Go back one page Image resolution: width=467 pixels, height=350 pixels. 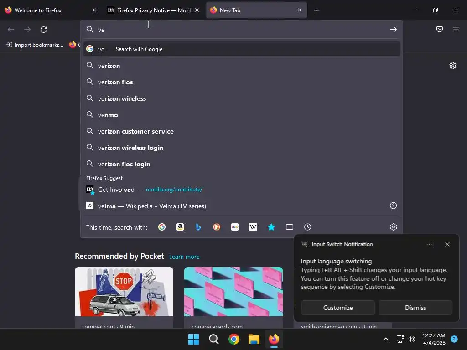coord(11,30)
